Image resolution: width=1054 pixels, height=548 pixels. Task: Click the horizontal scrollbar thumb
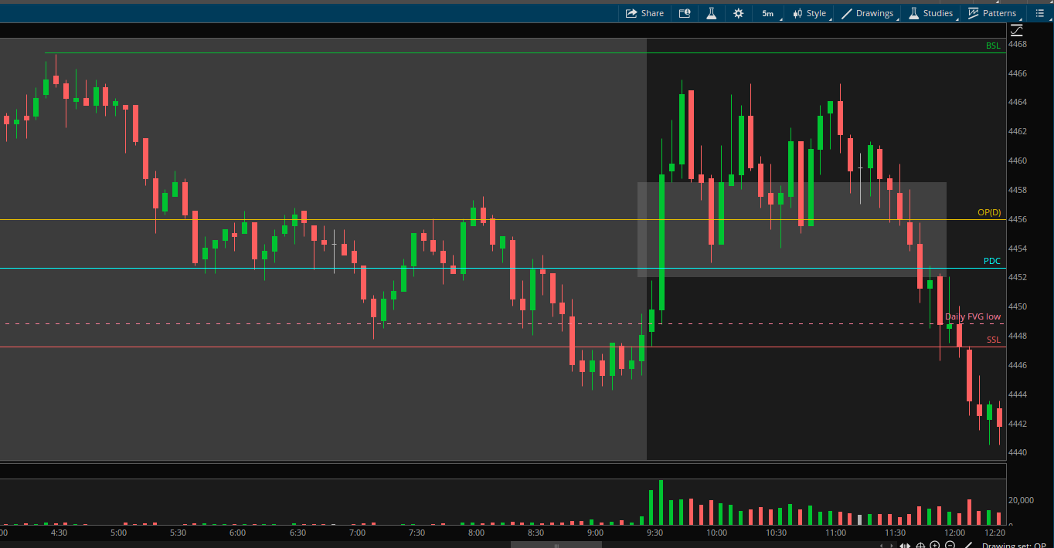coord(555,544)
